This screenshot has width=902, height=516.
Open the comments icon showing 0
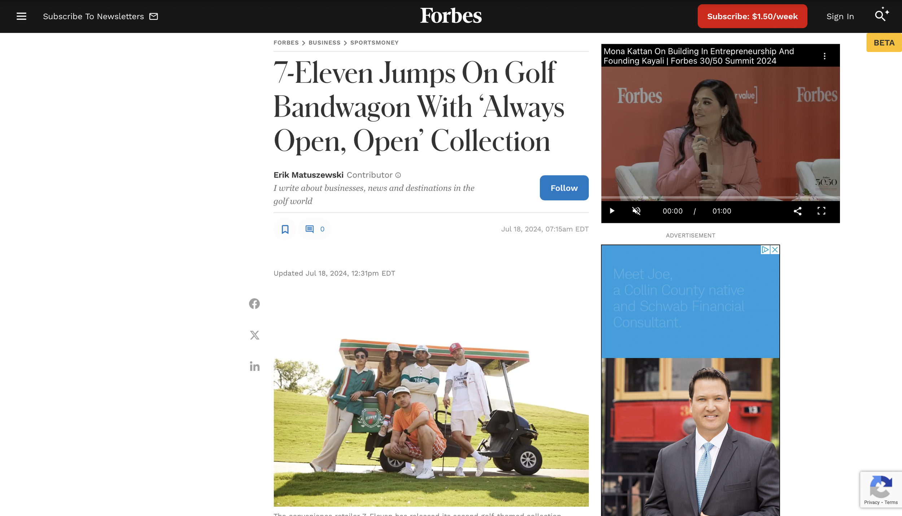315,229
